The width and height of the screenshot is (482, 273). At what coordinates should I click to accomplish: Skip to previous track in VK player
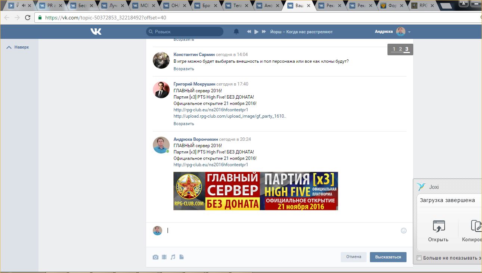pos(249,32)
